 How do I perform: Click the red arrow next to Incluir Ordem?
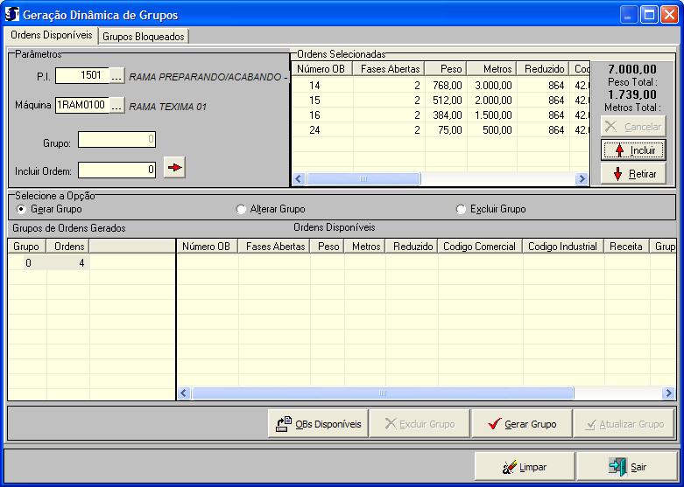[175, 169]
